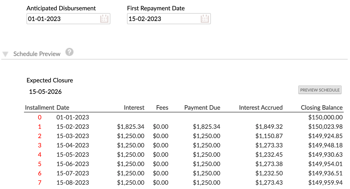Open installment 5 details
Viewport: 350px width, 189px height.
40,164
